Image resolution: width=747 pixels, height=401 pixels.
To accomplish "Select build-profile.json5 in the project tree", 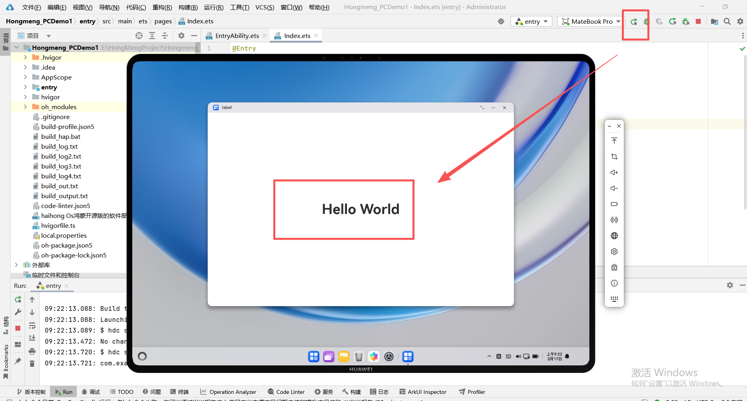I will pyautogui.click(x=68, y=127).
